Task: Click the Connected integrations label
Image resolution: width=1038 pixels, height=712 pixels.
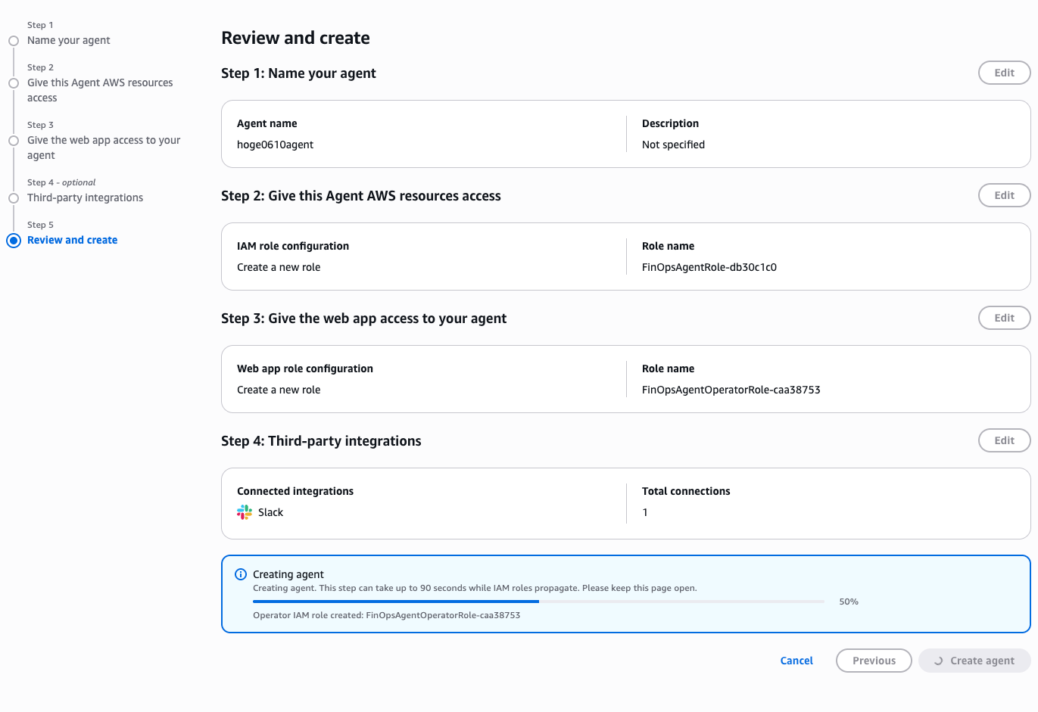Action: pos(295,491)
